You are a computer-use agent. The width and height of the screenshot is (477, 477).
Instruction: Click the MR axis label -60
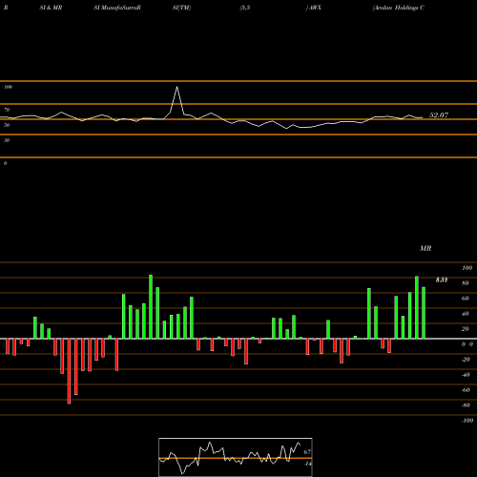point(466,390)
